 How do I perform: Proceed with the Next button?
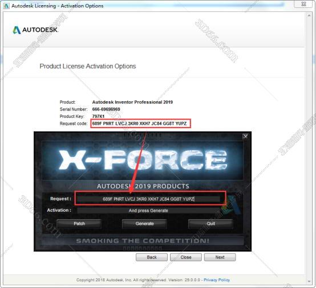pyautogui.click(x=220, y=257)
